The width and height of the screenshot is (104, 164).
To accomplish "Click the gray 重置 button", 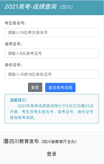I will tap(35, 87).
